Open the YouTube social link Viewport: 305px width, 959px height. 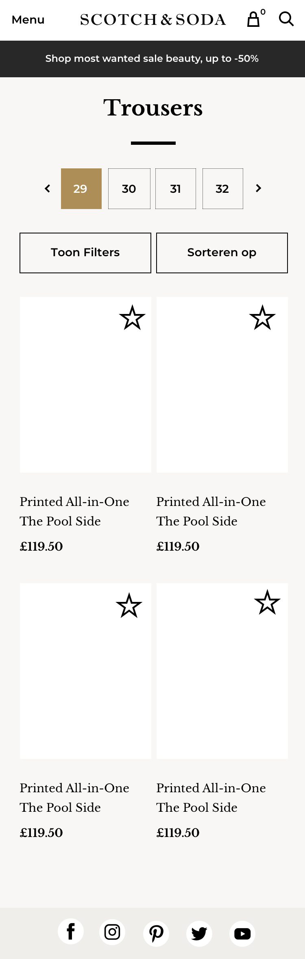coord(242,933)
